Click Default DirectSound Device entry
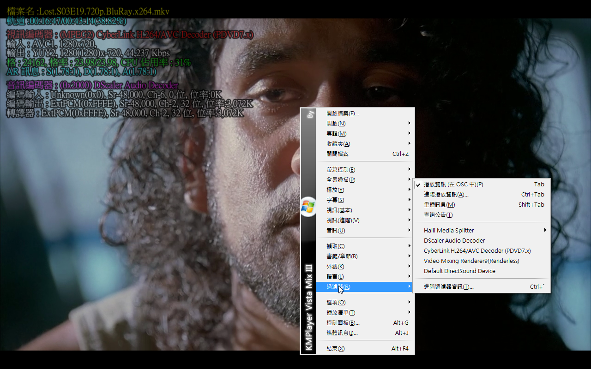This screenshot has height=369, width=591. coord(459,271)
